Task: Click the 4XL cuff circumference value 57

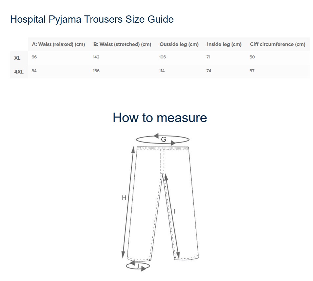Action: 252,71
